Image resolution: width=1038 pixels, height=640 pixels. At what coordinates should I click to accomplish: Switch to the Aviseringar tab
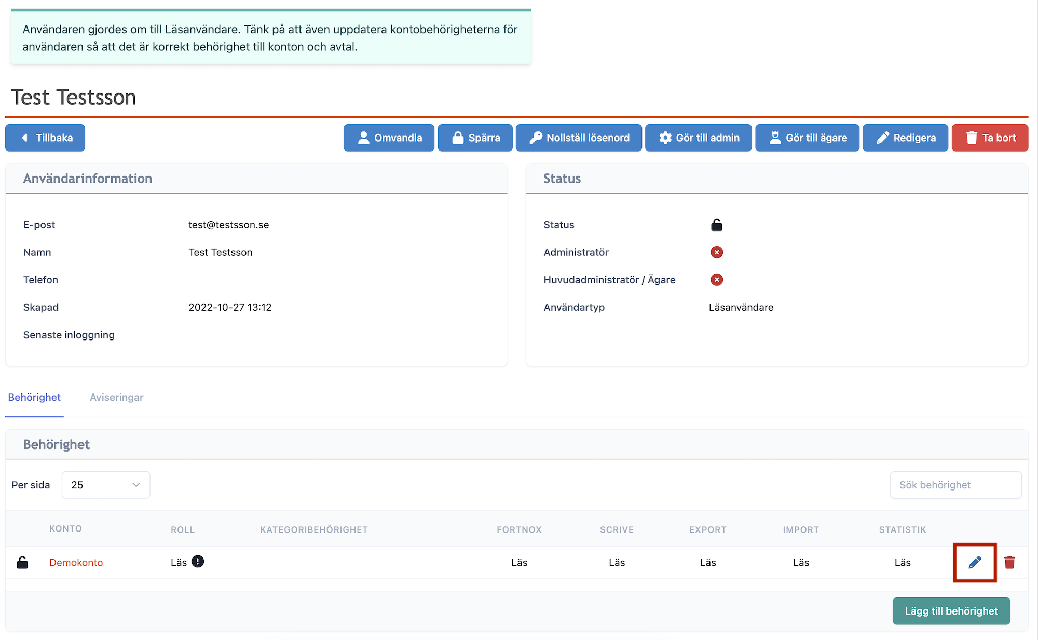(116, 397)
